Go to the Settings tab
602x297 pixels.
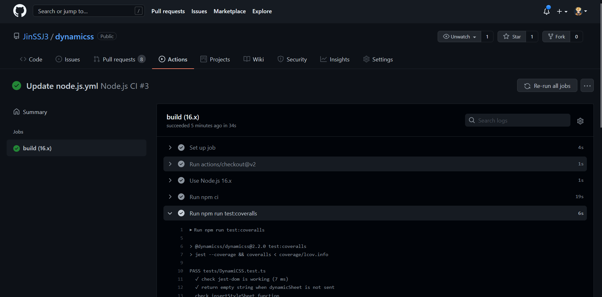coord(378,60)
